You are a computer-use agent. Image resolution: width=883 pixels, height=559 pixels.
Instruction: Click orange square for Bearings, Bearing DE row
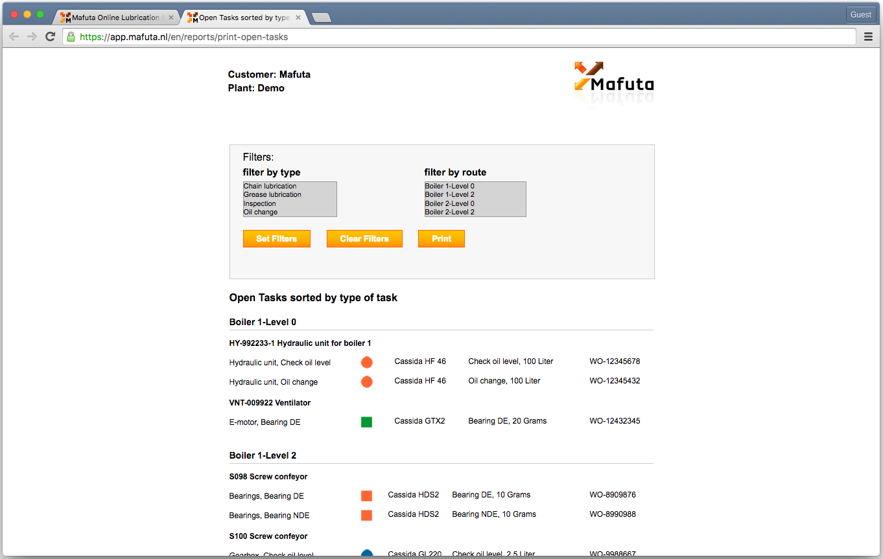point(367,496)
